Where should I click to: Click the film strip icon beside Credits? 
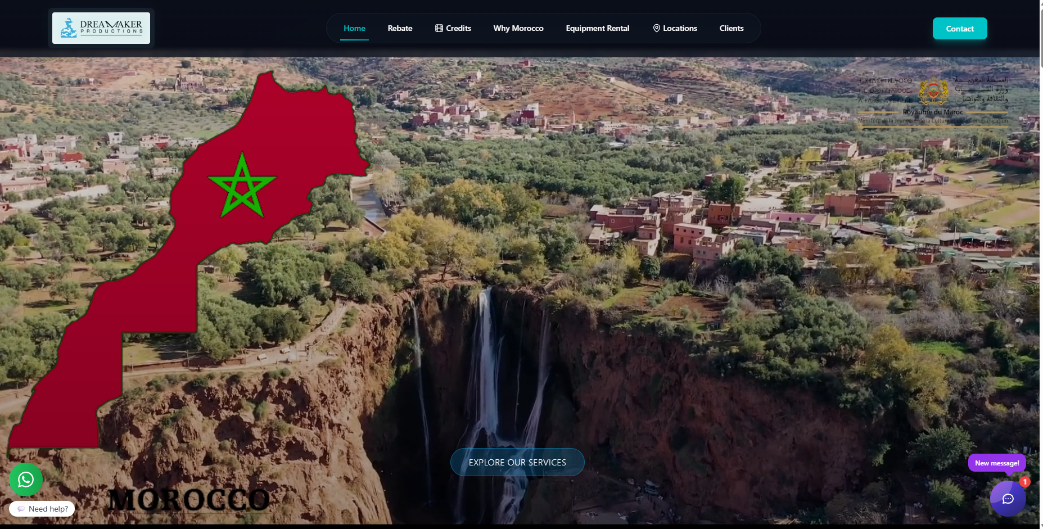pyautogui.click(x=439, y=28)
